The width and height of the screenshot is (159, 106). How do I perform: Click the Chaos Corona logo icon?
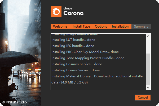[56, 11]
